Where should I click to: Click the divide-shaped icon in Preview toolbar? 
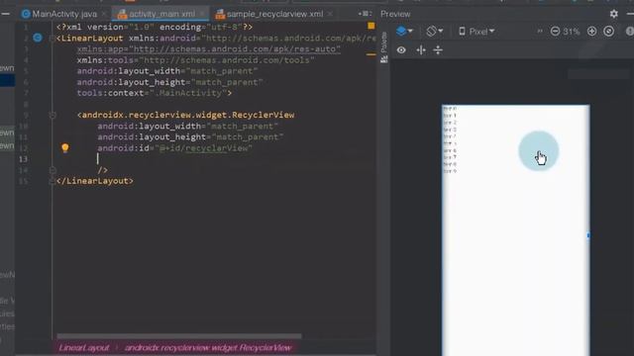pyautogui.click(x=438, y=50)
